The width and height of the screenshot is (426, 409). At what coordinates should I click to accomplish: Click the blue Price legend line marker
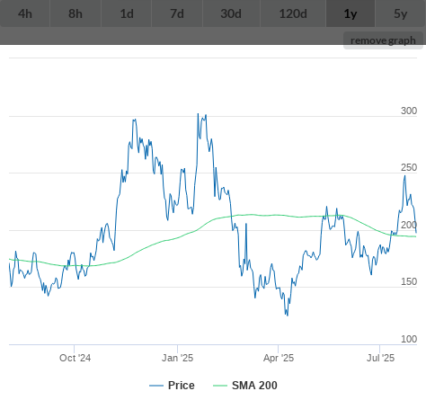(156, 386)
